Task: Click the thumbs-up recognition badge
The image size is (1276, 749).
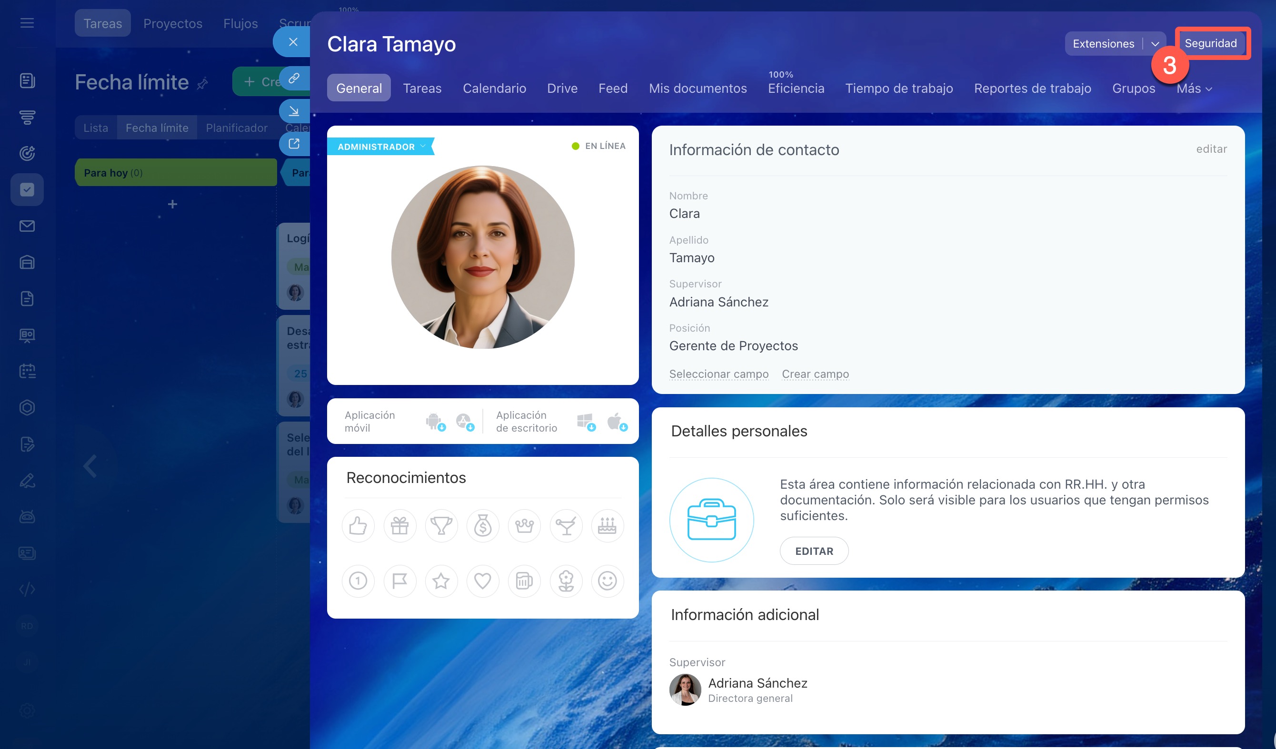Action: click(358, 526)
